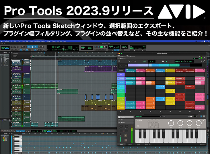Select the Reverb insert slot

click(126, 123)
